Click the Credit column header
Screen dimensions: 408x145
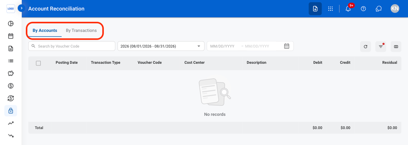pyautogui.click(x=345, y=63)
